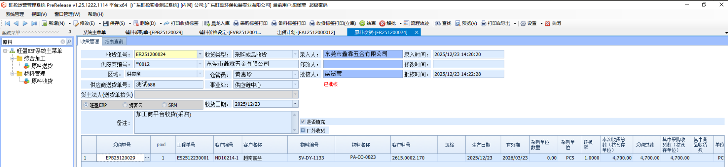Jump to last record arrow
This screenshot has height=167, width=728.
(x=34, y=23)
